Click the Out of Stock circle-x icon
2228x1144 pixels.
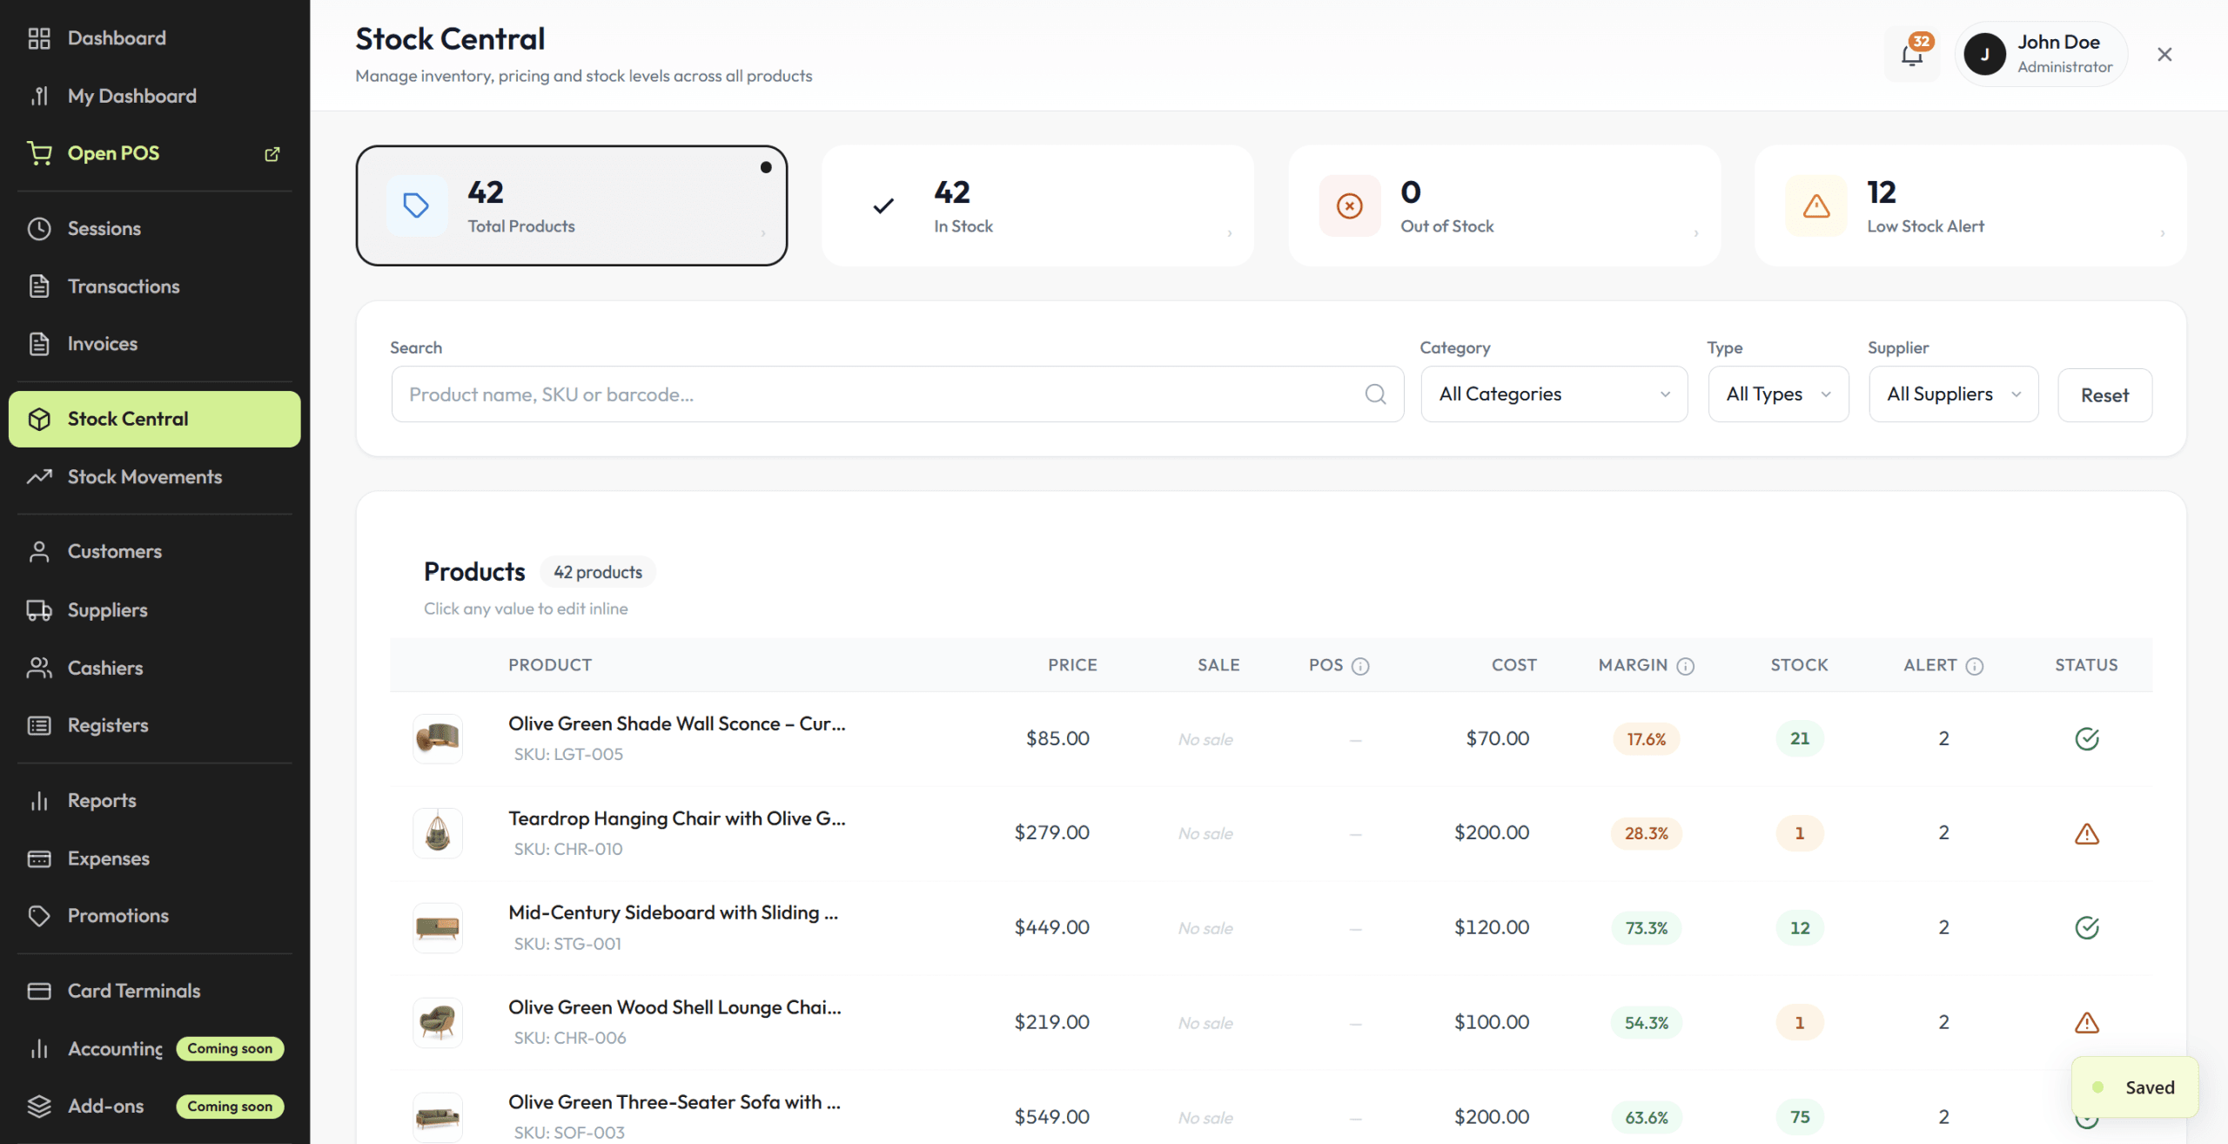(1350, 206)
